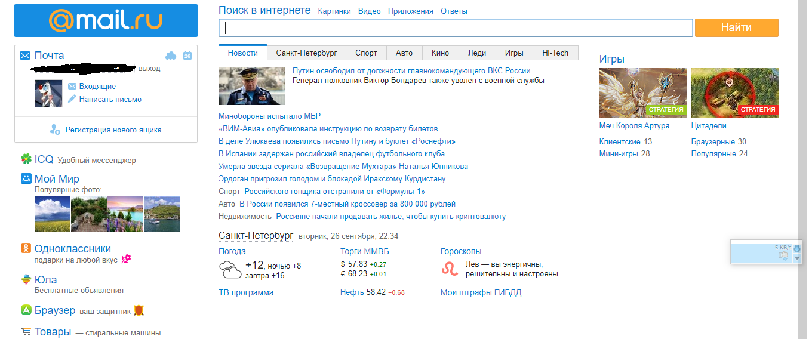
Task: Click the @mail.ru logo banner
Action: point(106,20)
